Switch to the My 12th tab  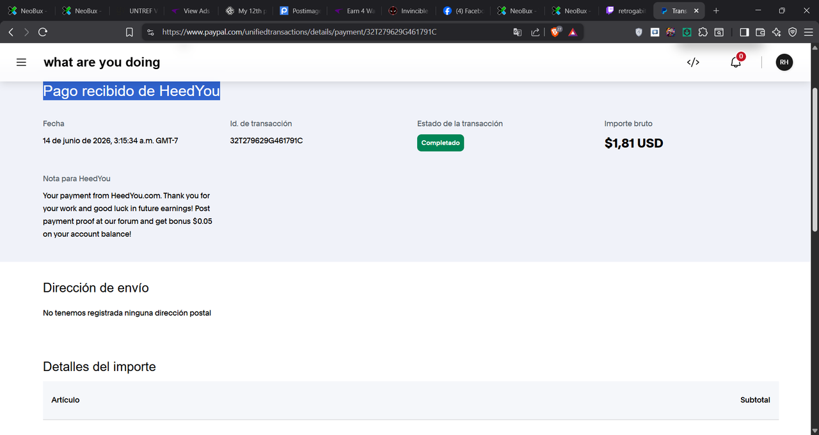point(246,11)
